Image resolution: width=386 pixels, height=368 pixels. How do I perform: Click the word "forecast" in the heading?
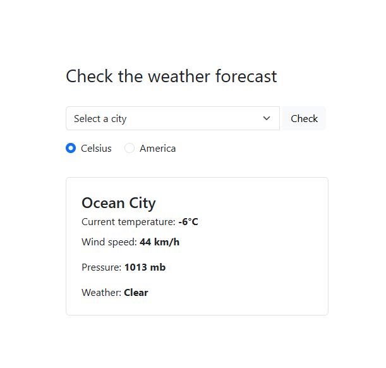[246, 77]
